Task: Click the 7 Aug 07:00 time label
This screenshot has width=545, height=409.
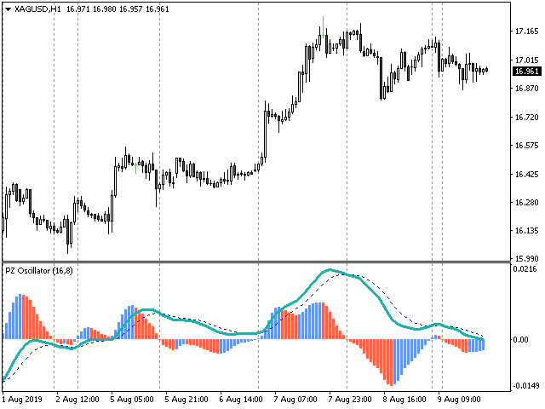Action: click(x=295, y=400)
